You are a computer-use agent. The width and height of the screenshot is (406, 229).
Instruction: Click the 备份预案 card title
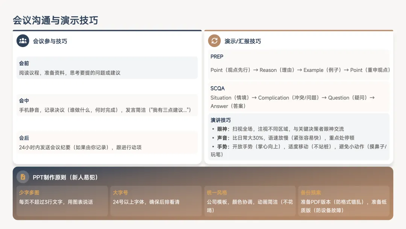click(311, 193)
